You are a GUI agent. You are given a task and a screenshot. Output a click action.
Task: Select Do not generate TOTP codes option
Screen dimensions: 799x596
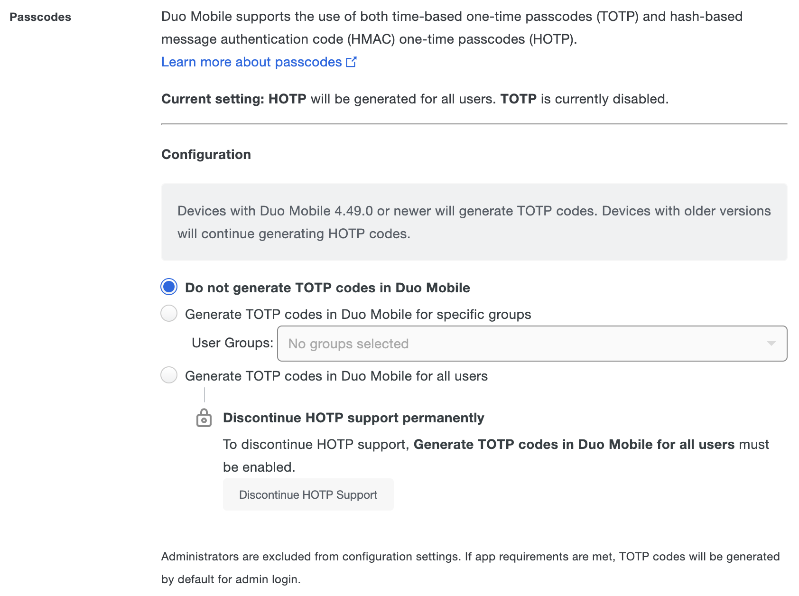click(x=168, y=287)
